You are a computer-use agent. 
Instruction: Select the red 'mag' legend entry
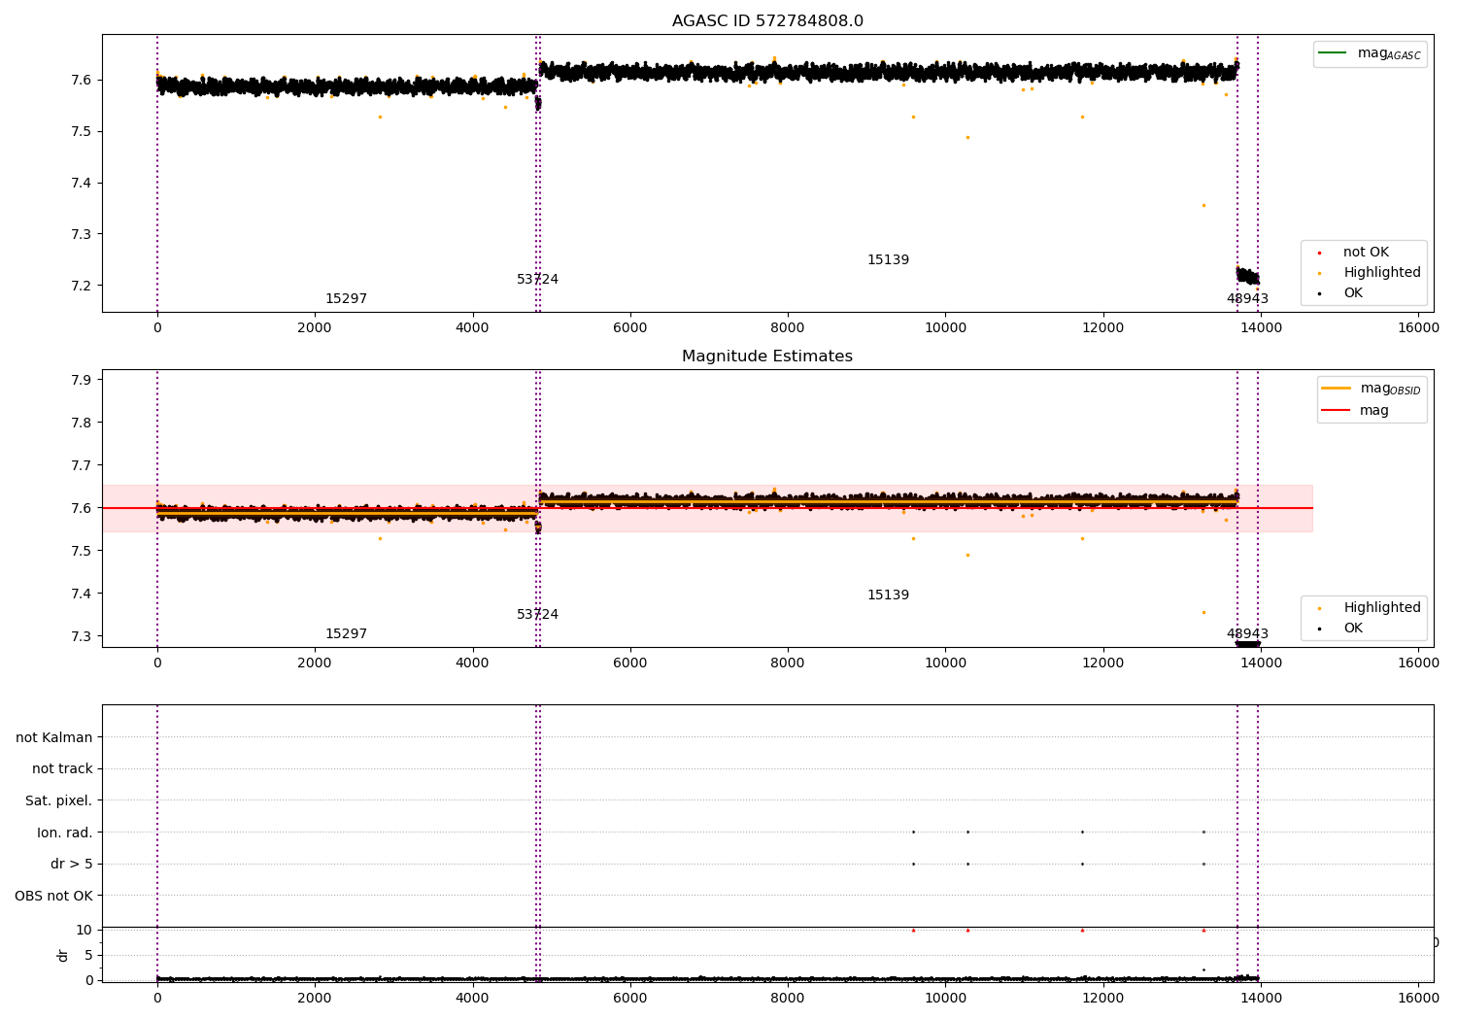pos(1356,410)
